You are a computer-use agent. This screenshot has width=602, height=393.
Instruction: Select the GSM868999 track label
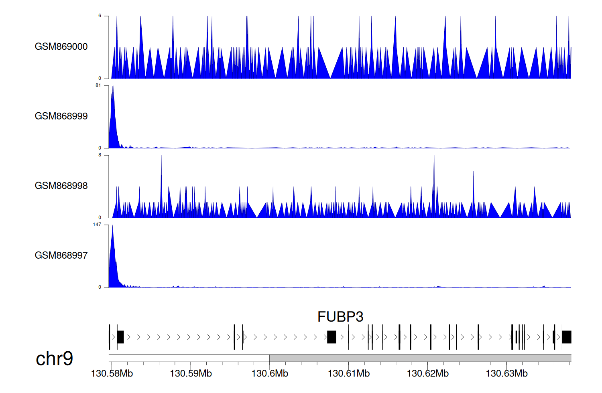pyautogui.click(x=61, y=116)
